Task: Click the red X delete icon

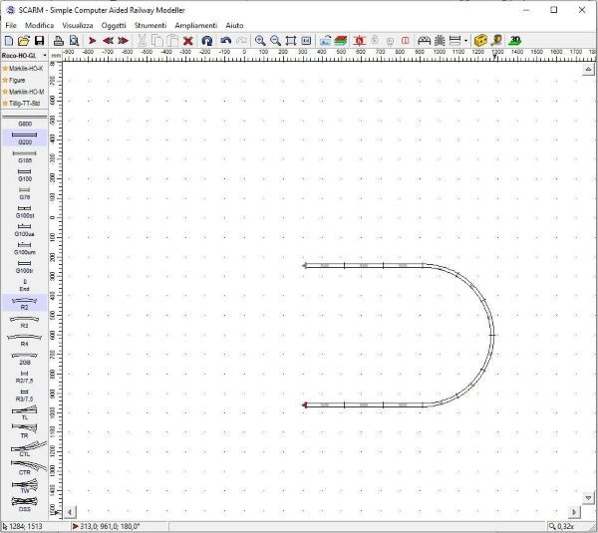Action: (x=187, y=41)
